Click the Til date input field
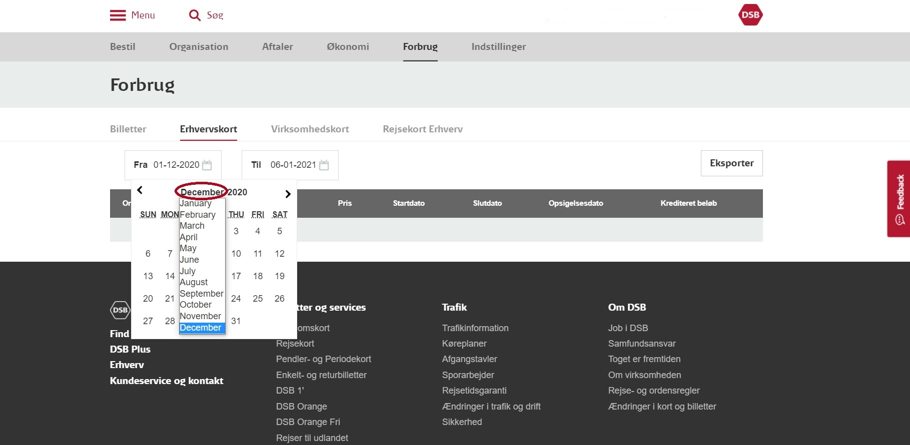Screen dimensions: 910x445 pyautogui.click(x=293, y=165)
